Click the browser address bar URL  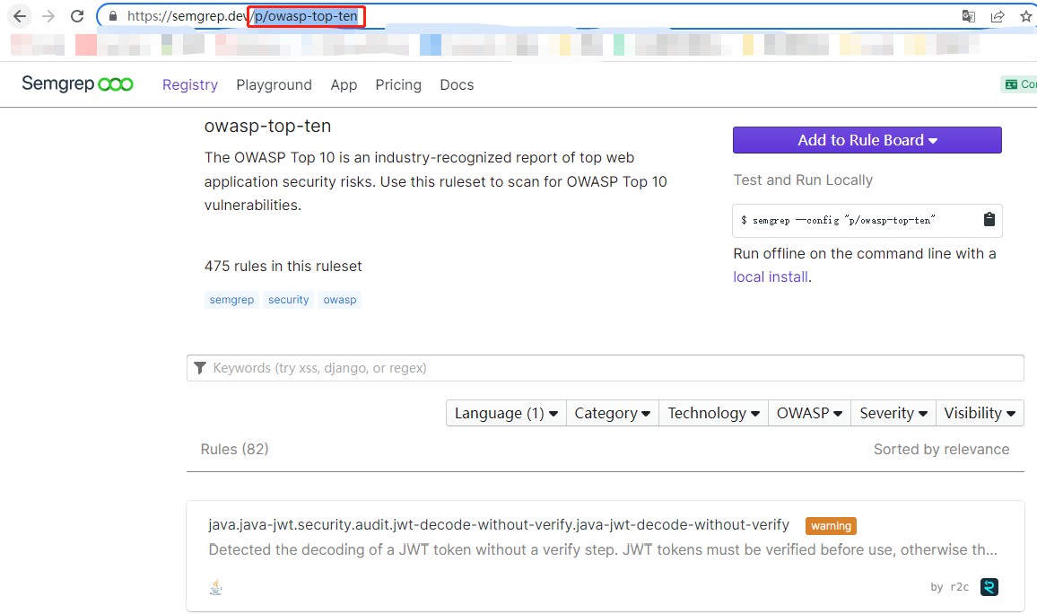242,16
